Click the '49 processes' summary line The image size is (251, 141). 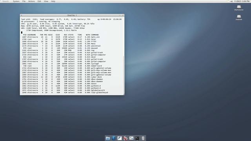click(40, 22)
